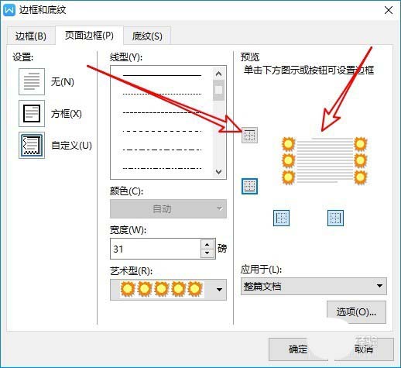Switch to the 页面边框(P) tab
This screenshot has height=368, width=401.
click(89, 36)
